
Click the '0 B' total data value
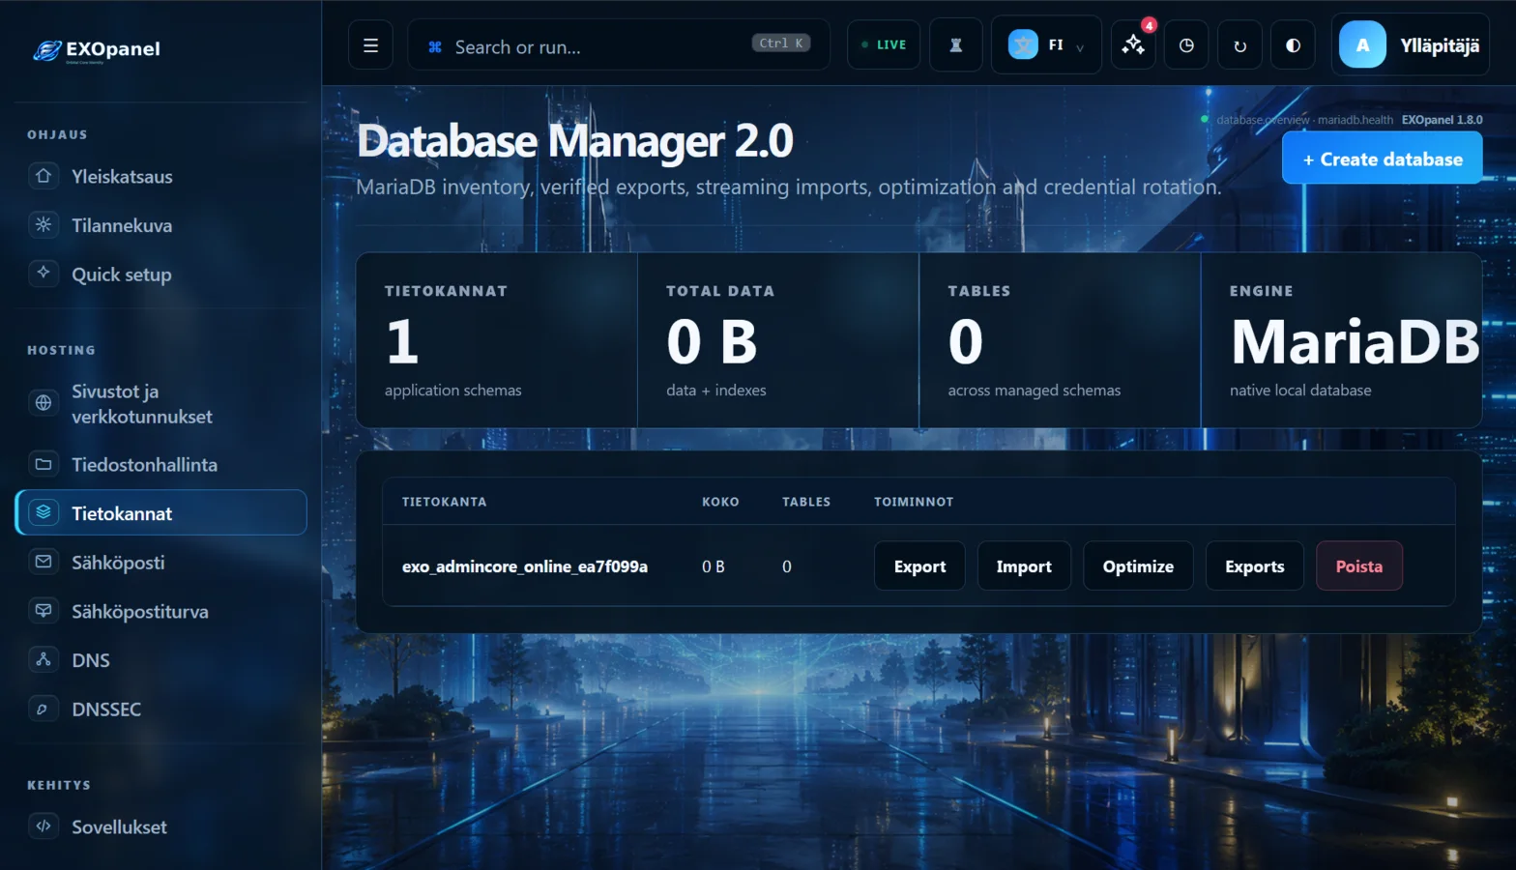coord(712,342)
